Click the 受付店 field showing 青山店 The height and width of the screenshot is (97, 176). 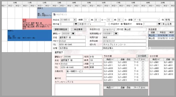click(x=135, y=30)
